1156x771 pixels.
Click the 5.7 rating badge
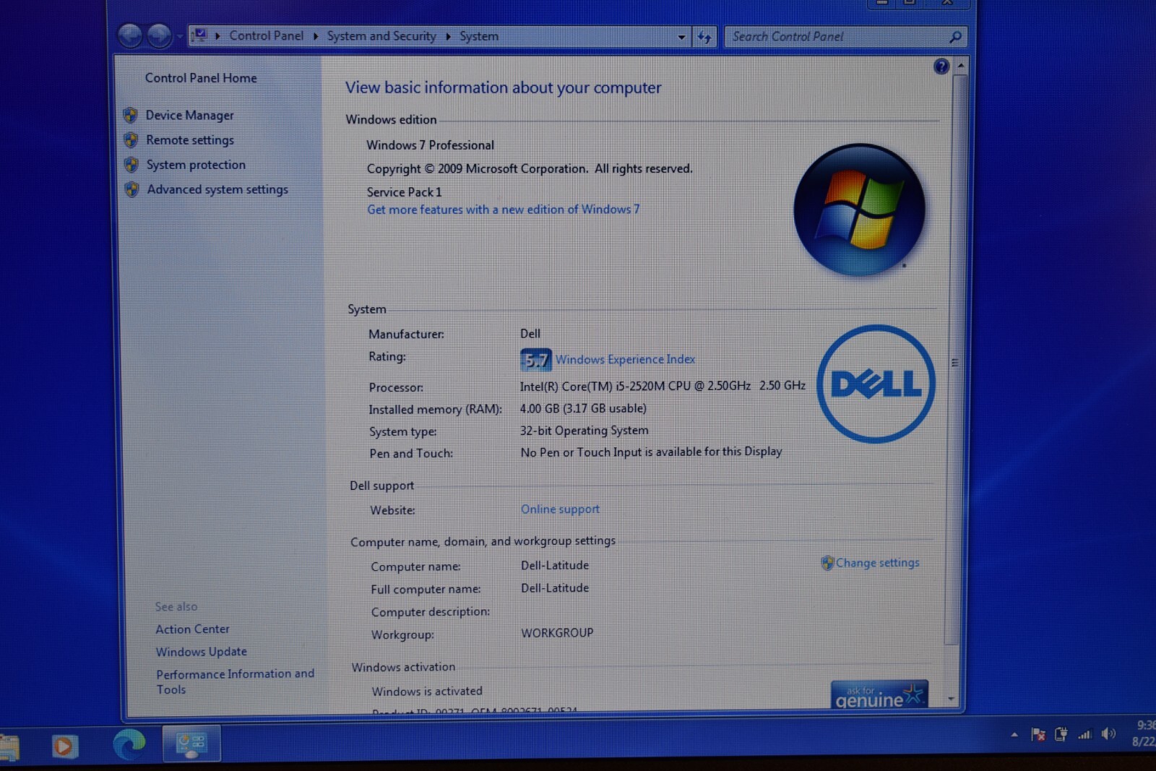pyautogui.click(x=536, y=360)
